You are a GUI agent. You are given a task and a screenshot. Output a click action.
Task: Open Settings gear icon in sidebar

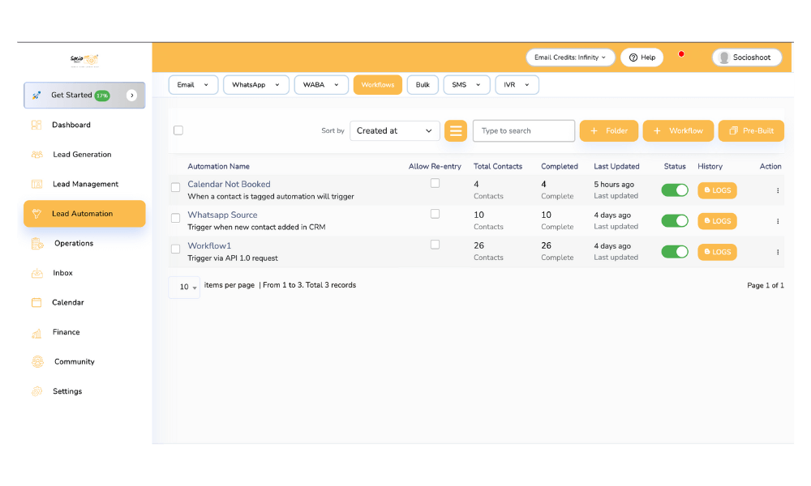[36, 391]
